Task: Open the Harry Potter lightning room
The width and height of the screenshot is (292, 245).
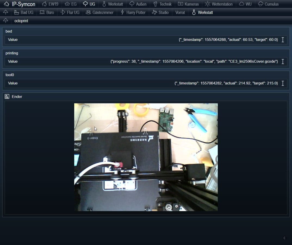Action: pyautogui.click(x=122, y=13)
